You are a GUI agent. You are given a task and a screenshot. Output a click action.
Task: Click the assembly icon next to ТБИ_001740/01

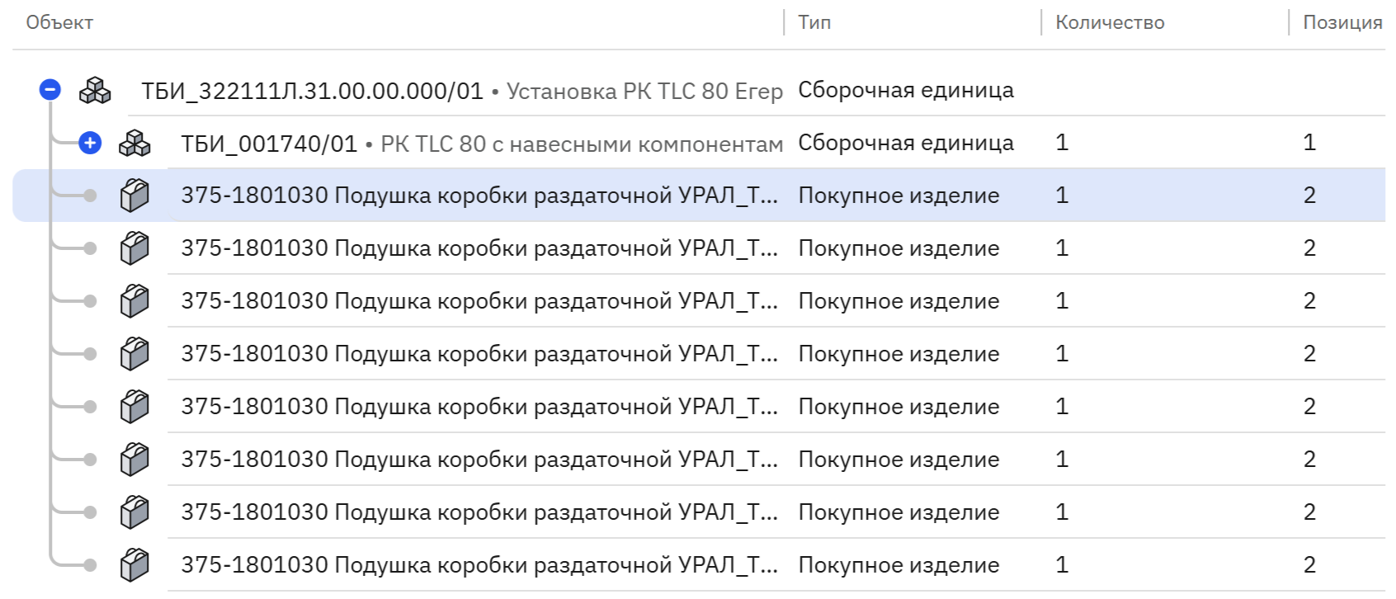(x=134, y=144)
